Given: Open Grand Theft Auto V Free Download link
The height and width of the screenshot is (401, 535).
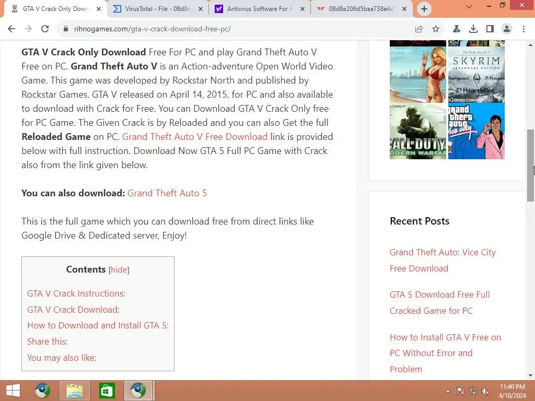Looking at the screenshot, I should tap(195, 137).
